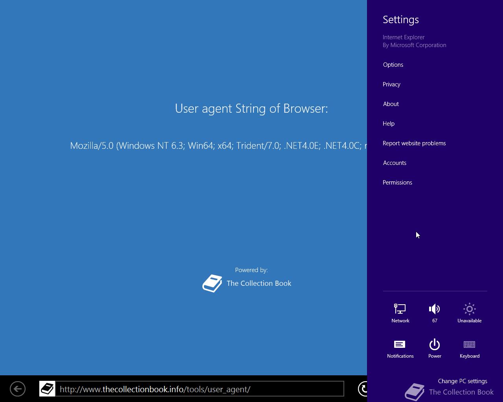Image resolution: width=503 pixels, height=402 pixels.
Task: Click the book site icon beside address bar
Action: [x=47, y=389]
